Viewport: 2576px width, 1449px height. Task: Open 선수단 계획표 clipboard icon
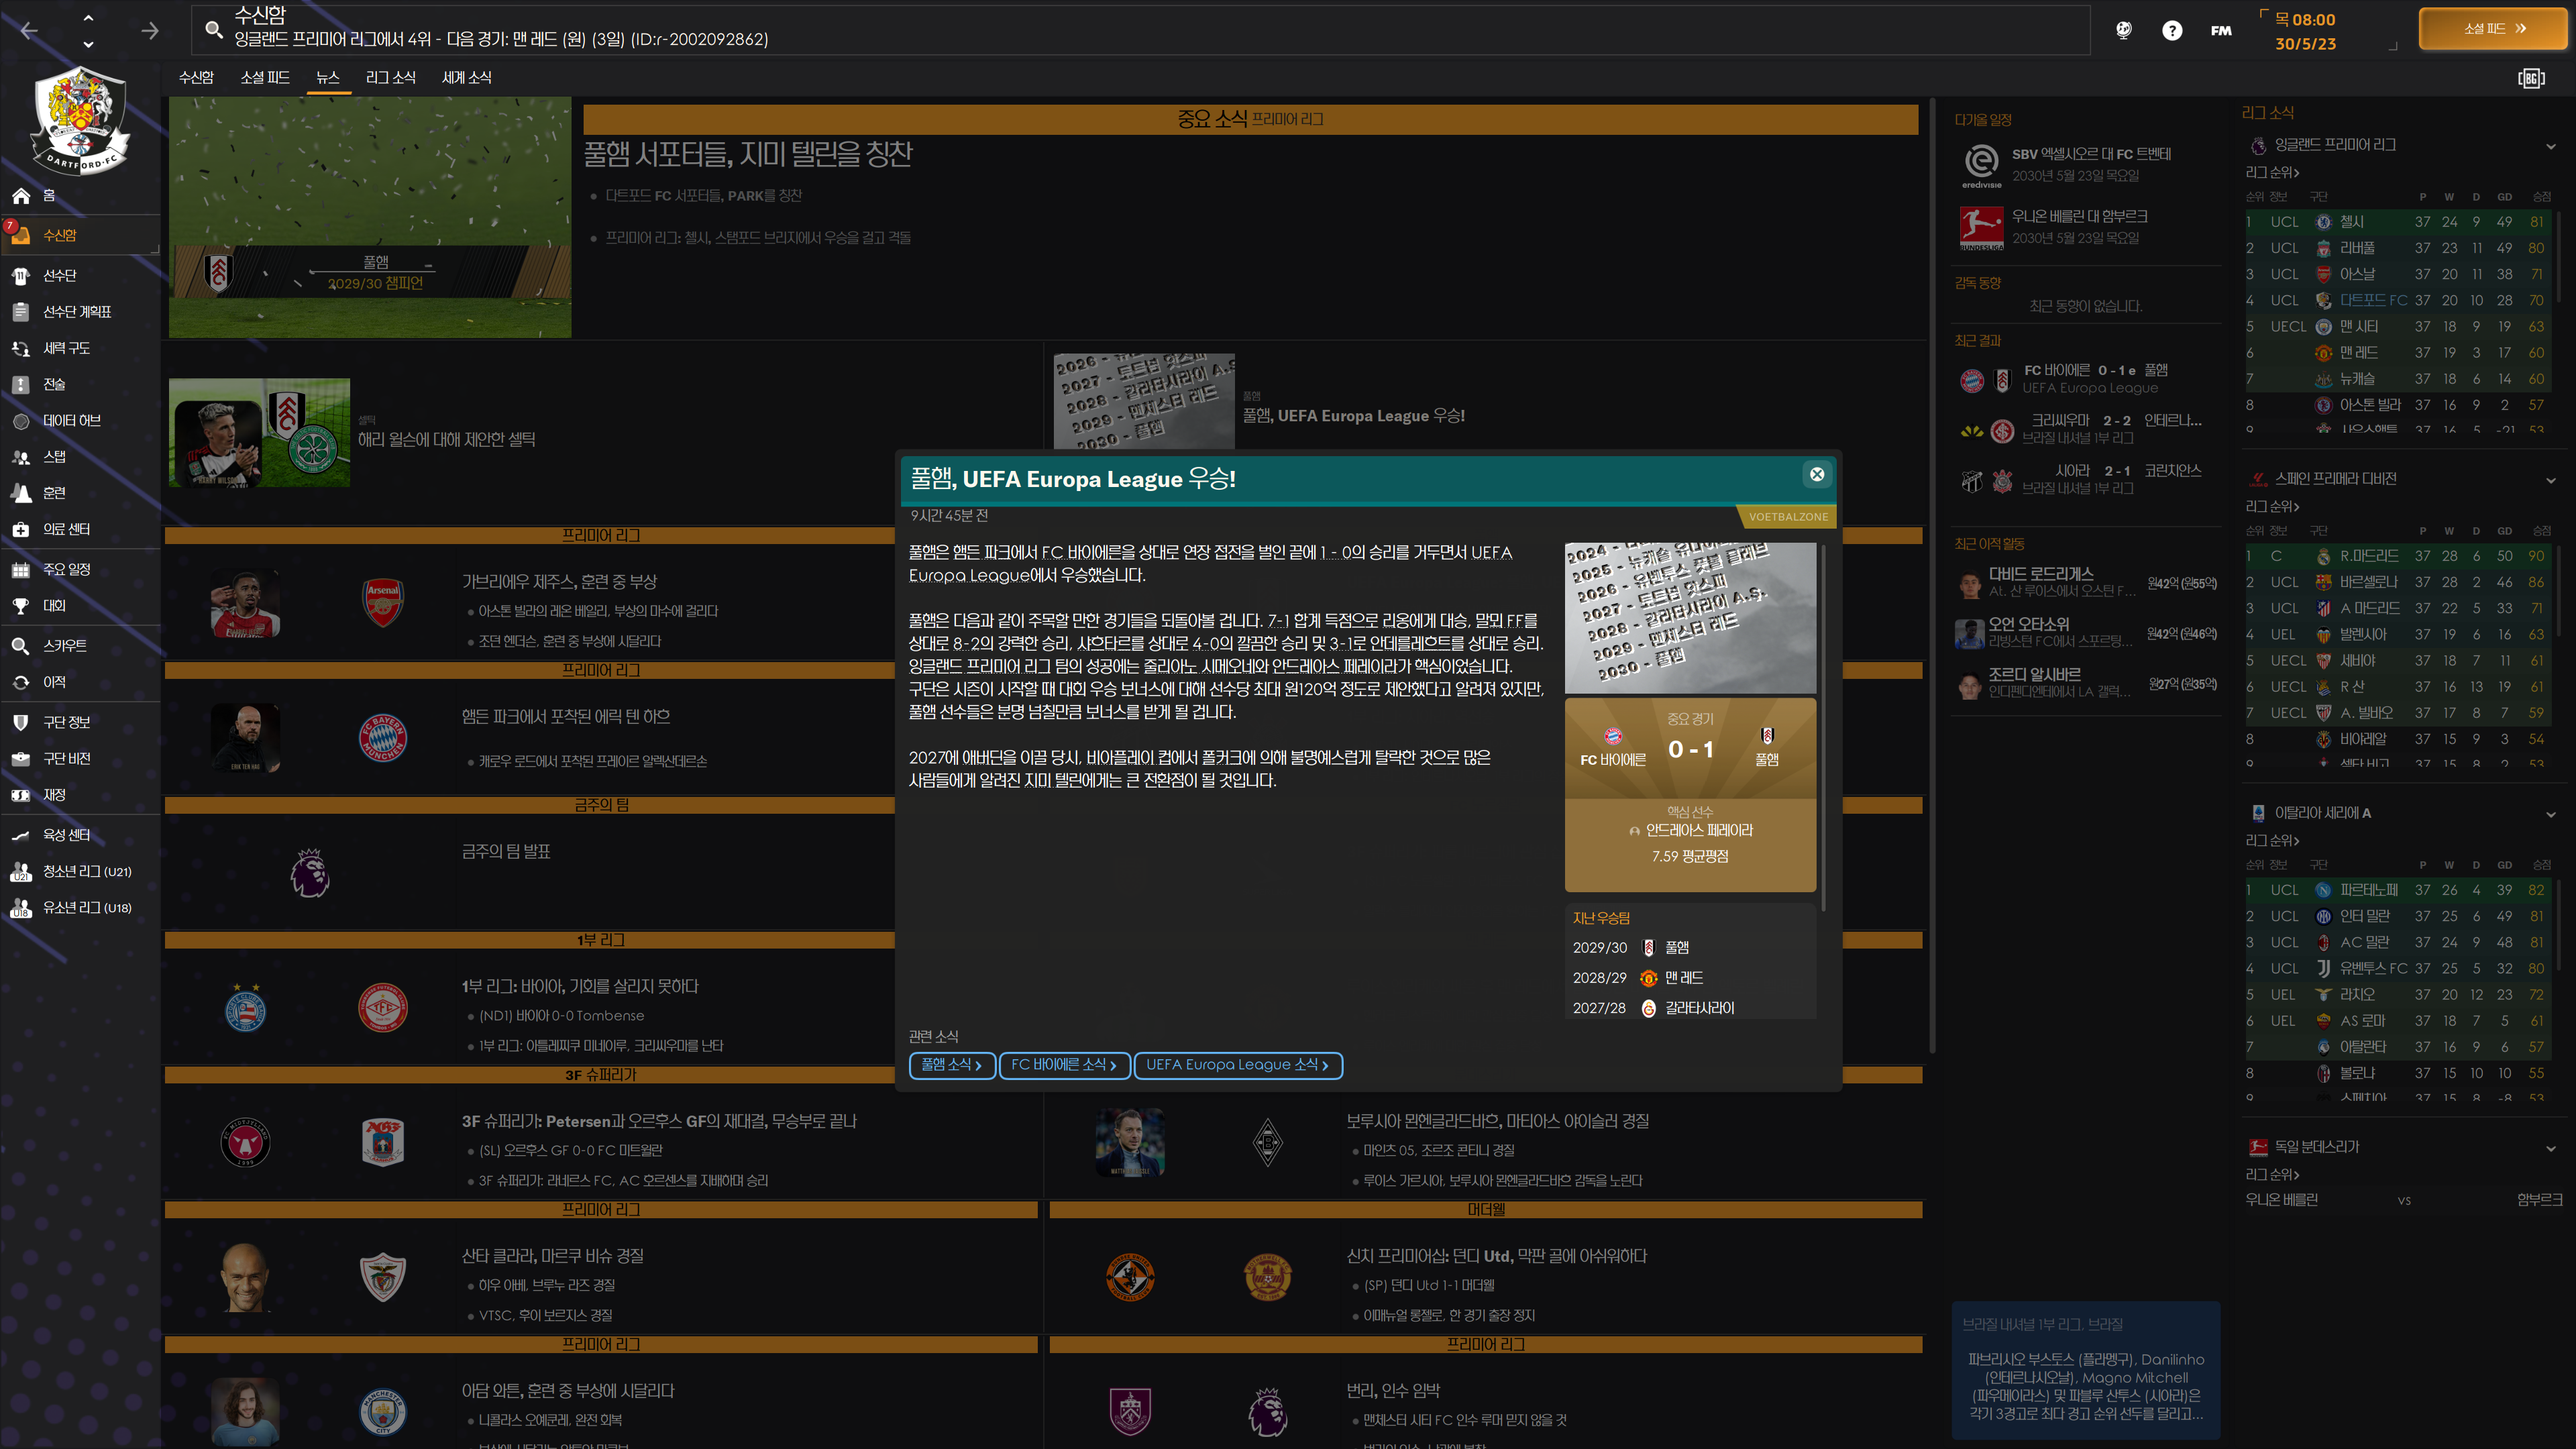pyautogui.click(x=21, y=312)
